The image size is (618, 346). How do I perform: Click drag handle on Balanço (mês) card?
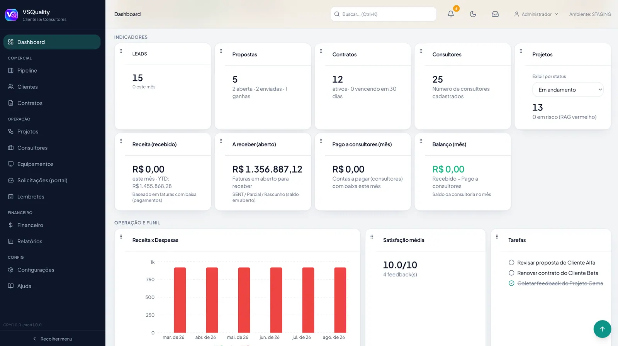tap(421, 141)
